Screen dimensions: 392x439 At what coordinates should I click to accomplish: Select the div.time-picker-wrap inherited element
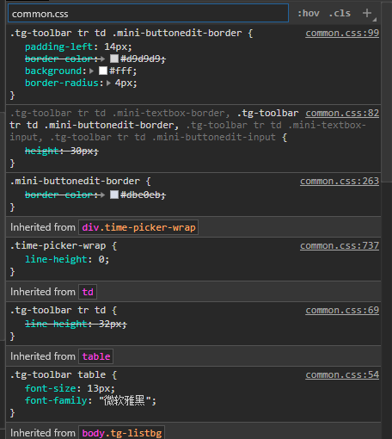[138, 227]
